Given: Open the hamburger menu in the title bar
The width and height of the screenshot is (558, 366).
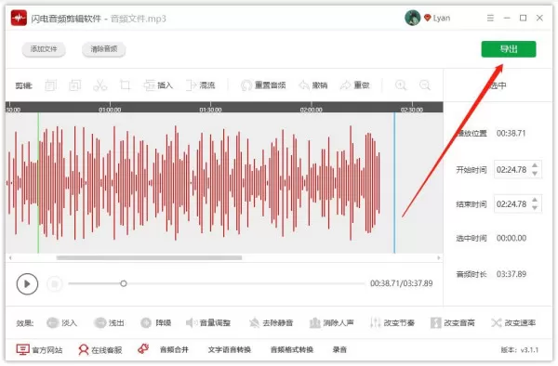Looking at the screenshot, I should [490, 18].
